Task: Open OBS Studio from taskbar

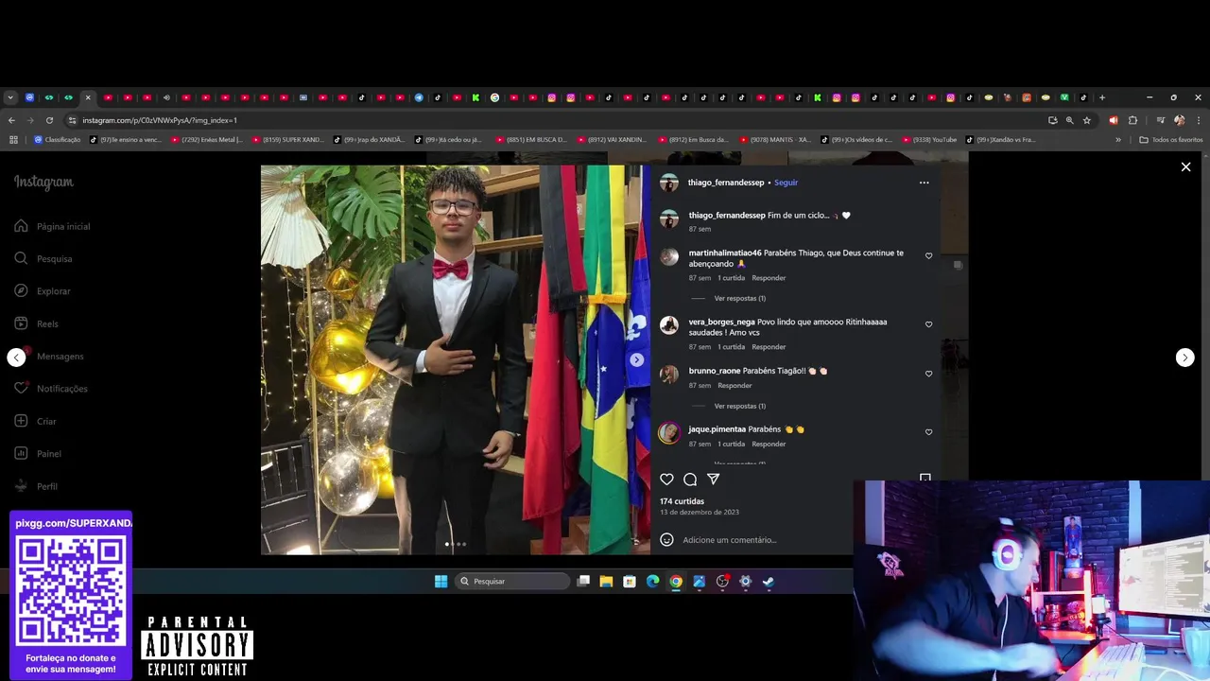Action: [x=722, y=582]
